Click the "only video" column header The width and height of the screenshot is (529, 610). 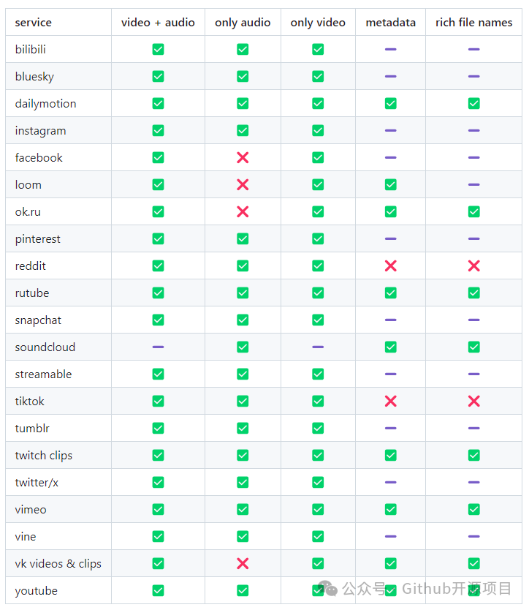pos(318,23)
